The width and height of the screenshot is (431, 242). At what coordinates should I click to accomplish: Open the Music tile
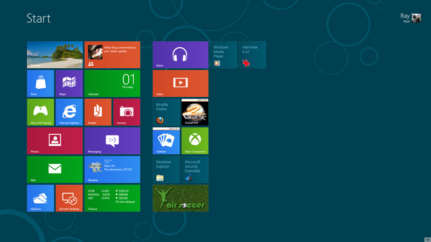coord(180,55)
